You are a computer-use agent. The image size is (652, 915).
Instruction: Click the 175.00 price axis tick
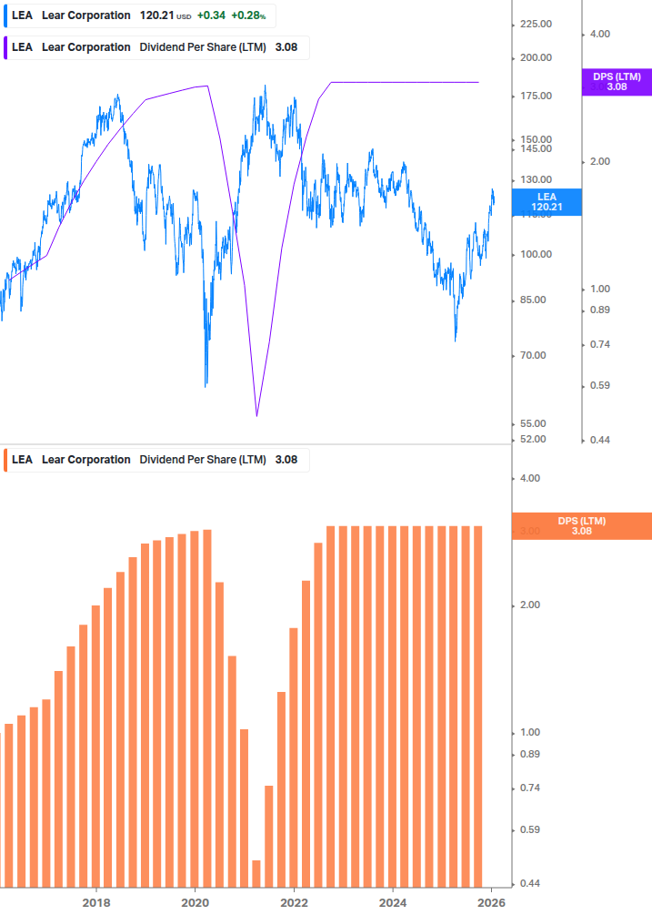click(536, 97)
